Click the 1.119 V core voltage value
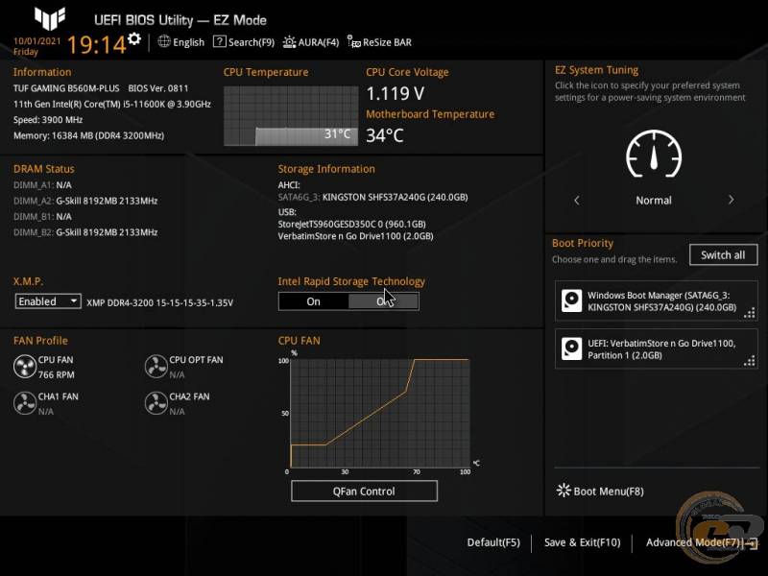 [396, 93]
